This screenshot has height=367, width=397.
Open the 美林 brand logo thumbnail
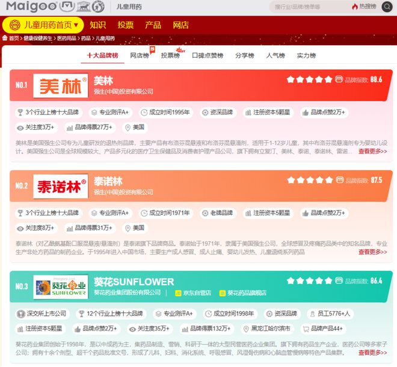(61, 86)
